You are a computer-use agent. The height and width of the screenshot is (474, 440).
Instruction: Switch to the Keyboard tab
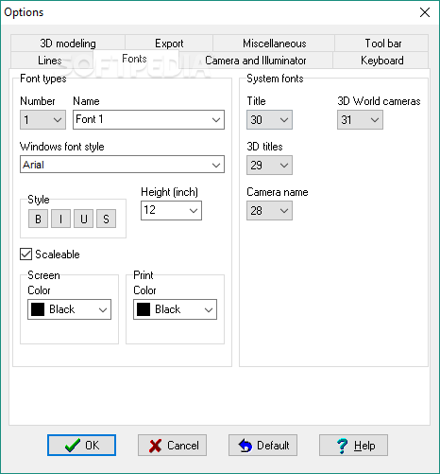coord(381,61)
